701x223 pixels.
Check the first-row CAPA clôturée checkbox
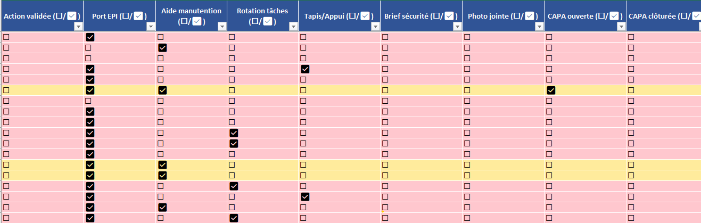click(631, 37)
